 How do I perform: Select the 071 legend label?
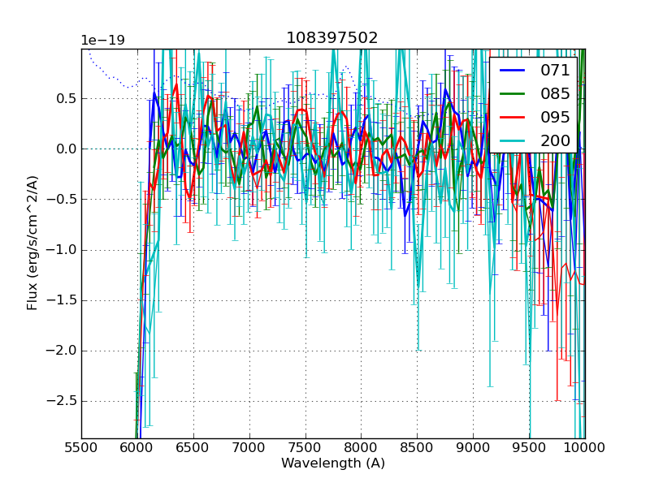point(555,70)
